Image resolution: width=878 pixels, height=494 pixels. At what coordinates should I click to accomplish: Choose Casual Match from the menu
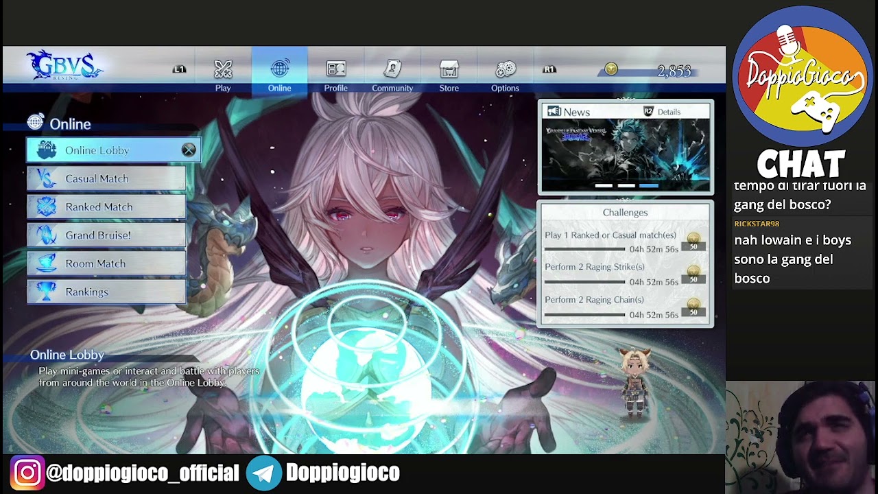coord(106,178)
